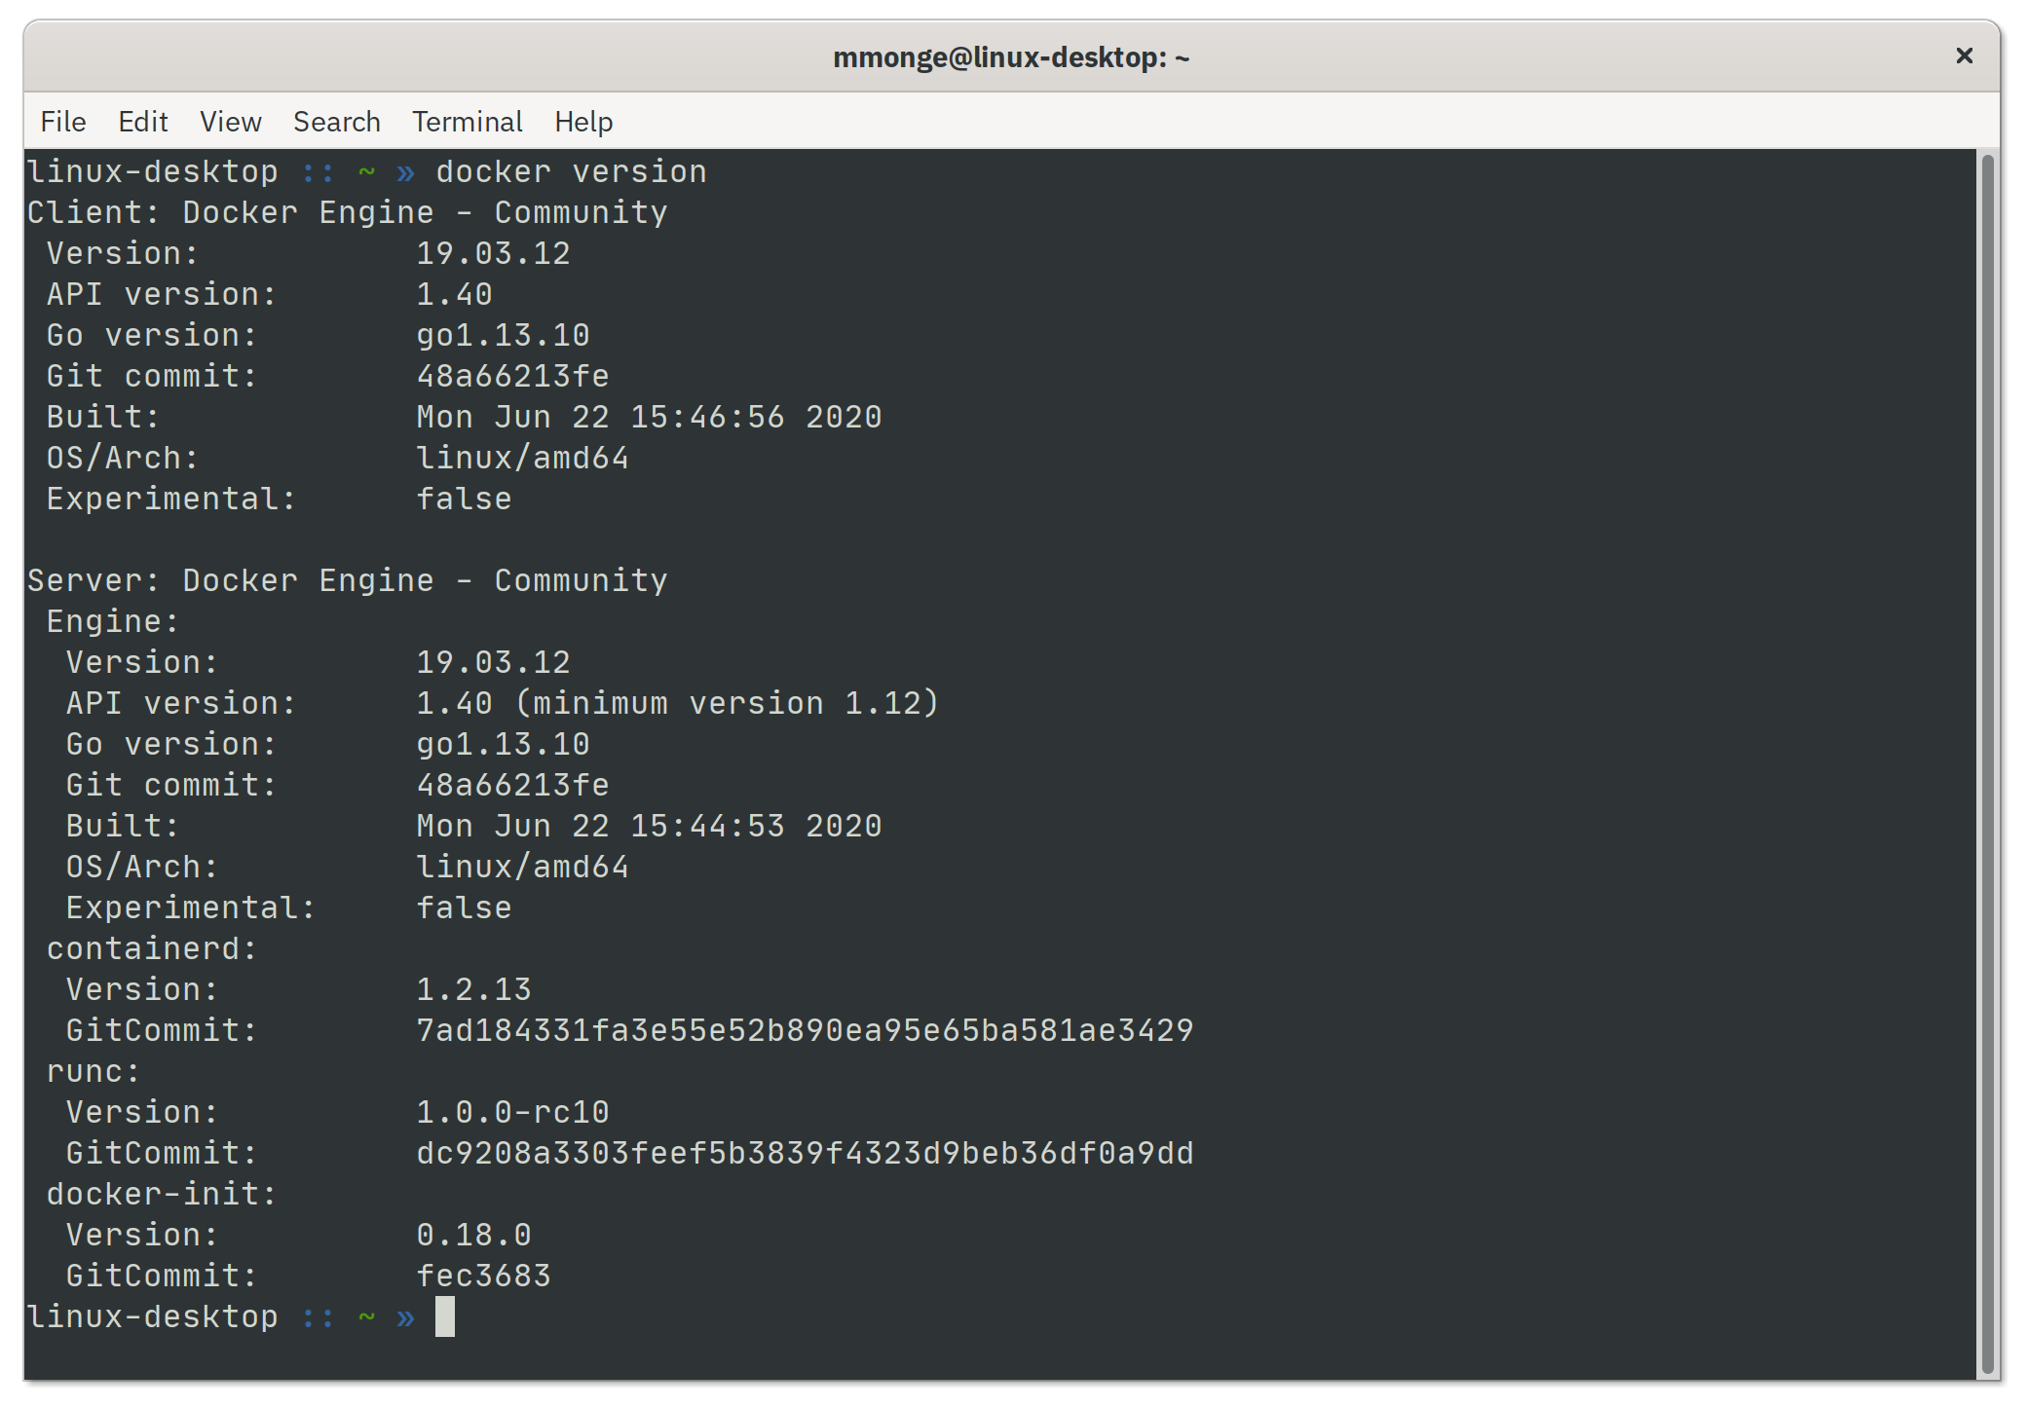The height and width of the screenshot is (1408, 2028).
Task: Click client OS/Arch linux/amd64 value
Action: coord(522,459)
